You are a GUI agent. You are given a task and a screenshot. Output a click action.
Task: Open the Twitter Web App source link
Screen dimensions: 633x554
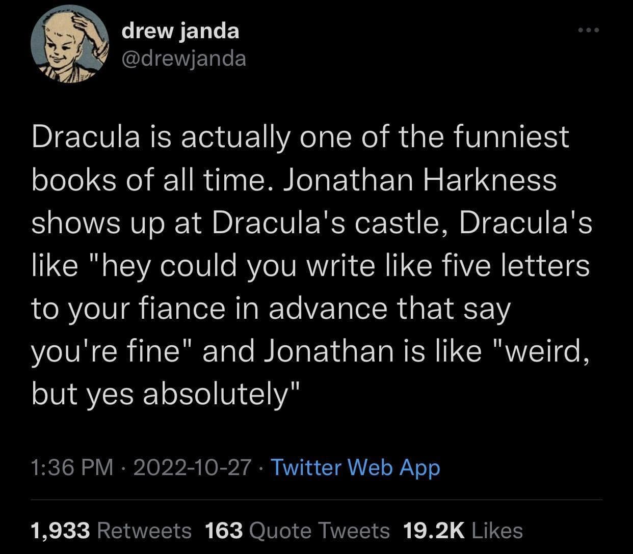click(x=355, y=467)
